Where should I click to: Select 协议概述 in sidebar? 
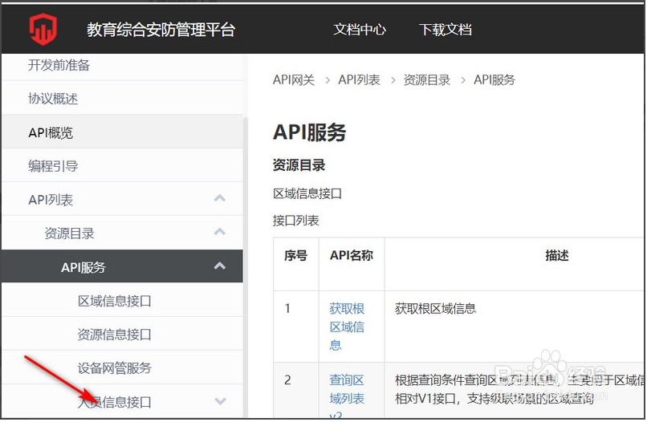click(53, 99)
